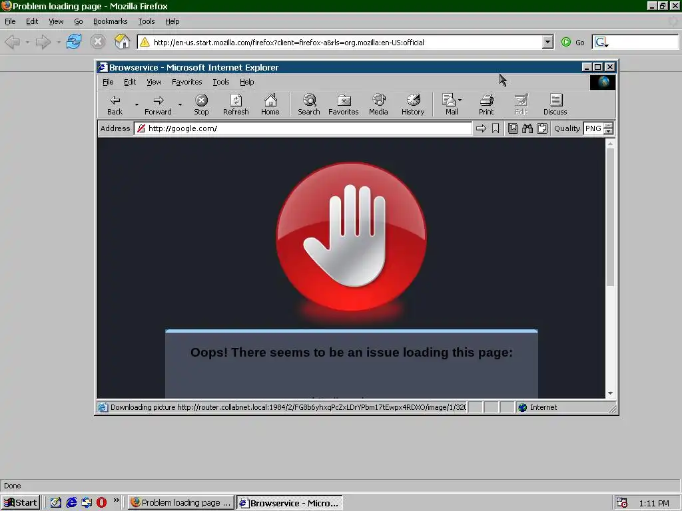Click the Quality PNG value field
The image size is (682, 511).
point(593,128)
